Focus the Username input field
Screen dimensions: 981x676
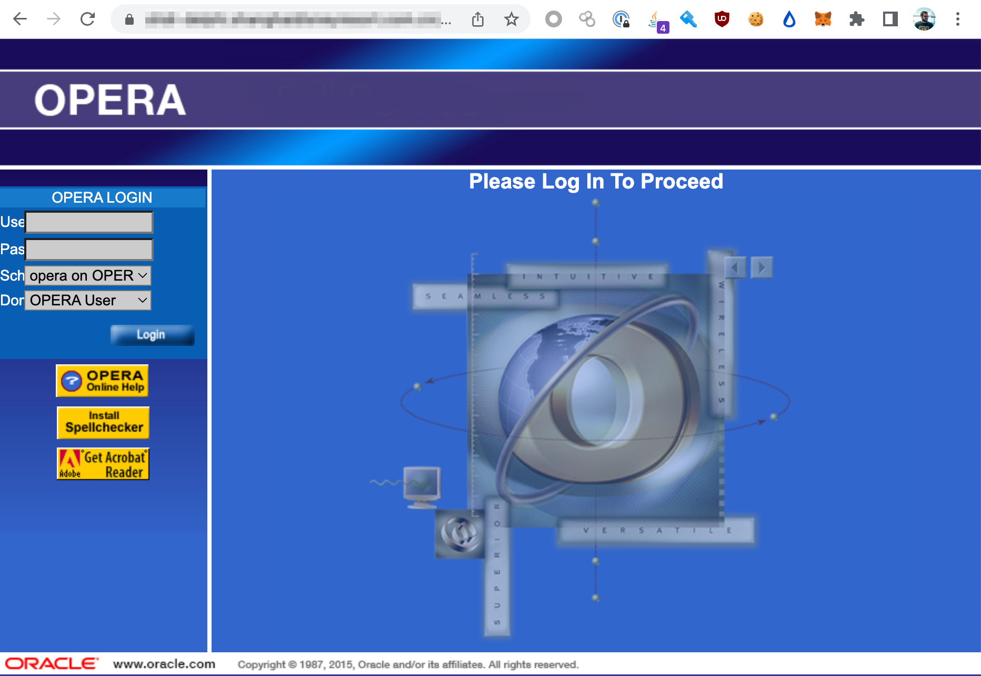pyautogui.click(x=89, y=222)
